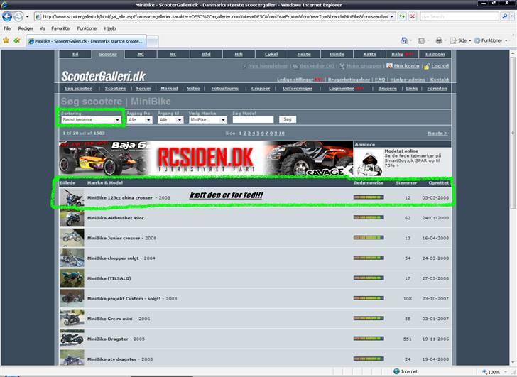Open the Vælg Mærke dropdown

pos(207,119)
